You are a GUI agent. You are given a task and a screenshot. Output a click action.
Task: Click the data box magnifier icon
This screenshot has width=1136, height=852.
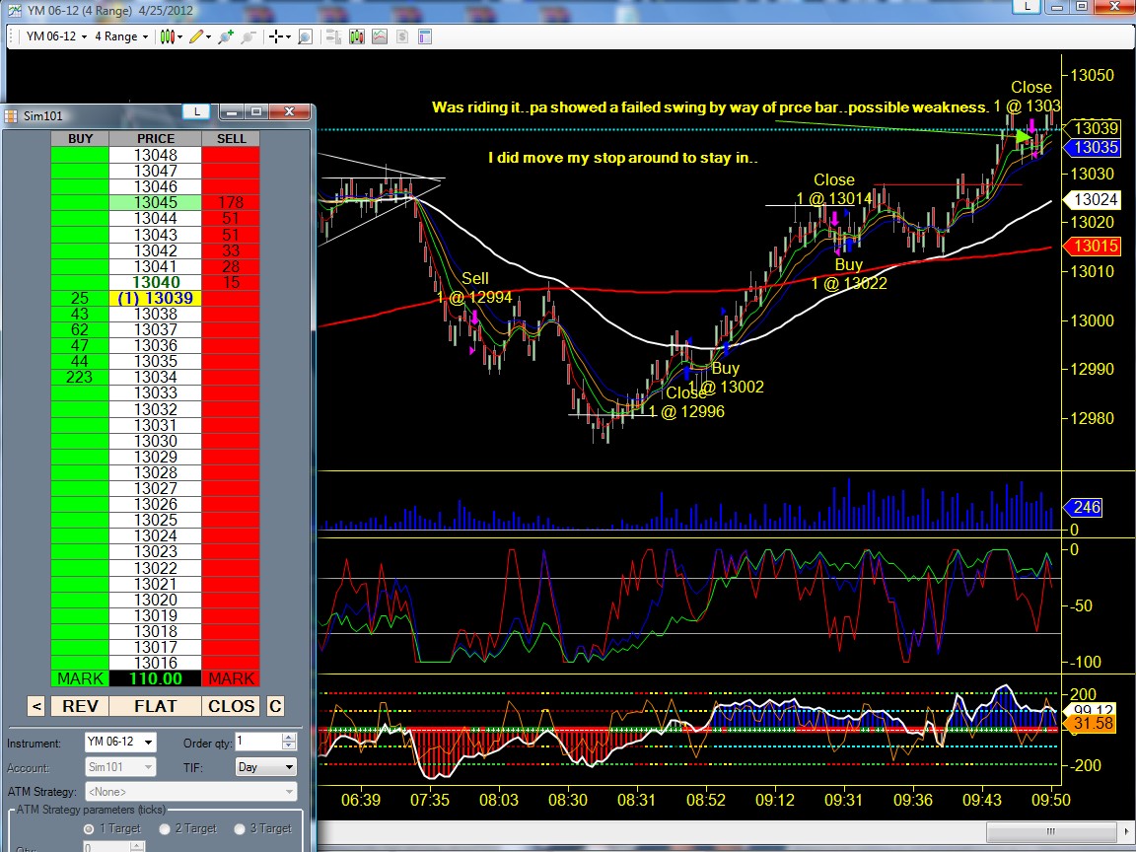tap(305, 36)
